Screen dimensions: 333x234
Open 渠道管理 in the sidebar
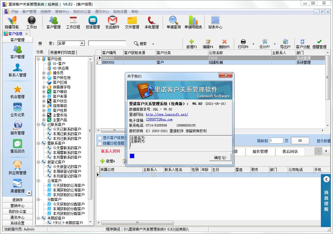(x=17, y=186)
